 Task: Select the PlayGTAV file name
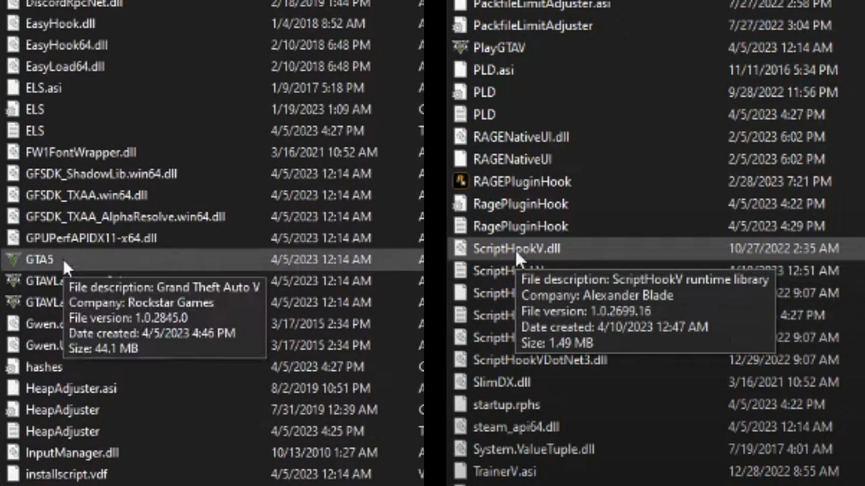[499, 47]
